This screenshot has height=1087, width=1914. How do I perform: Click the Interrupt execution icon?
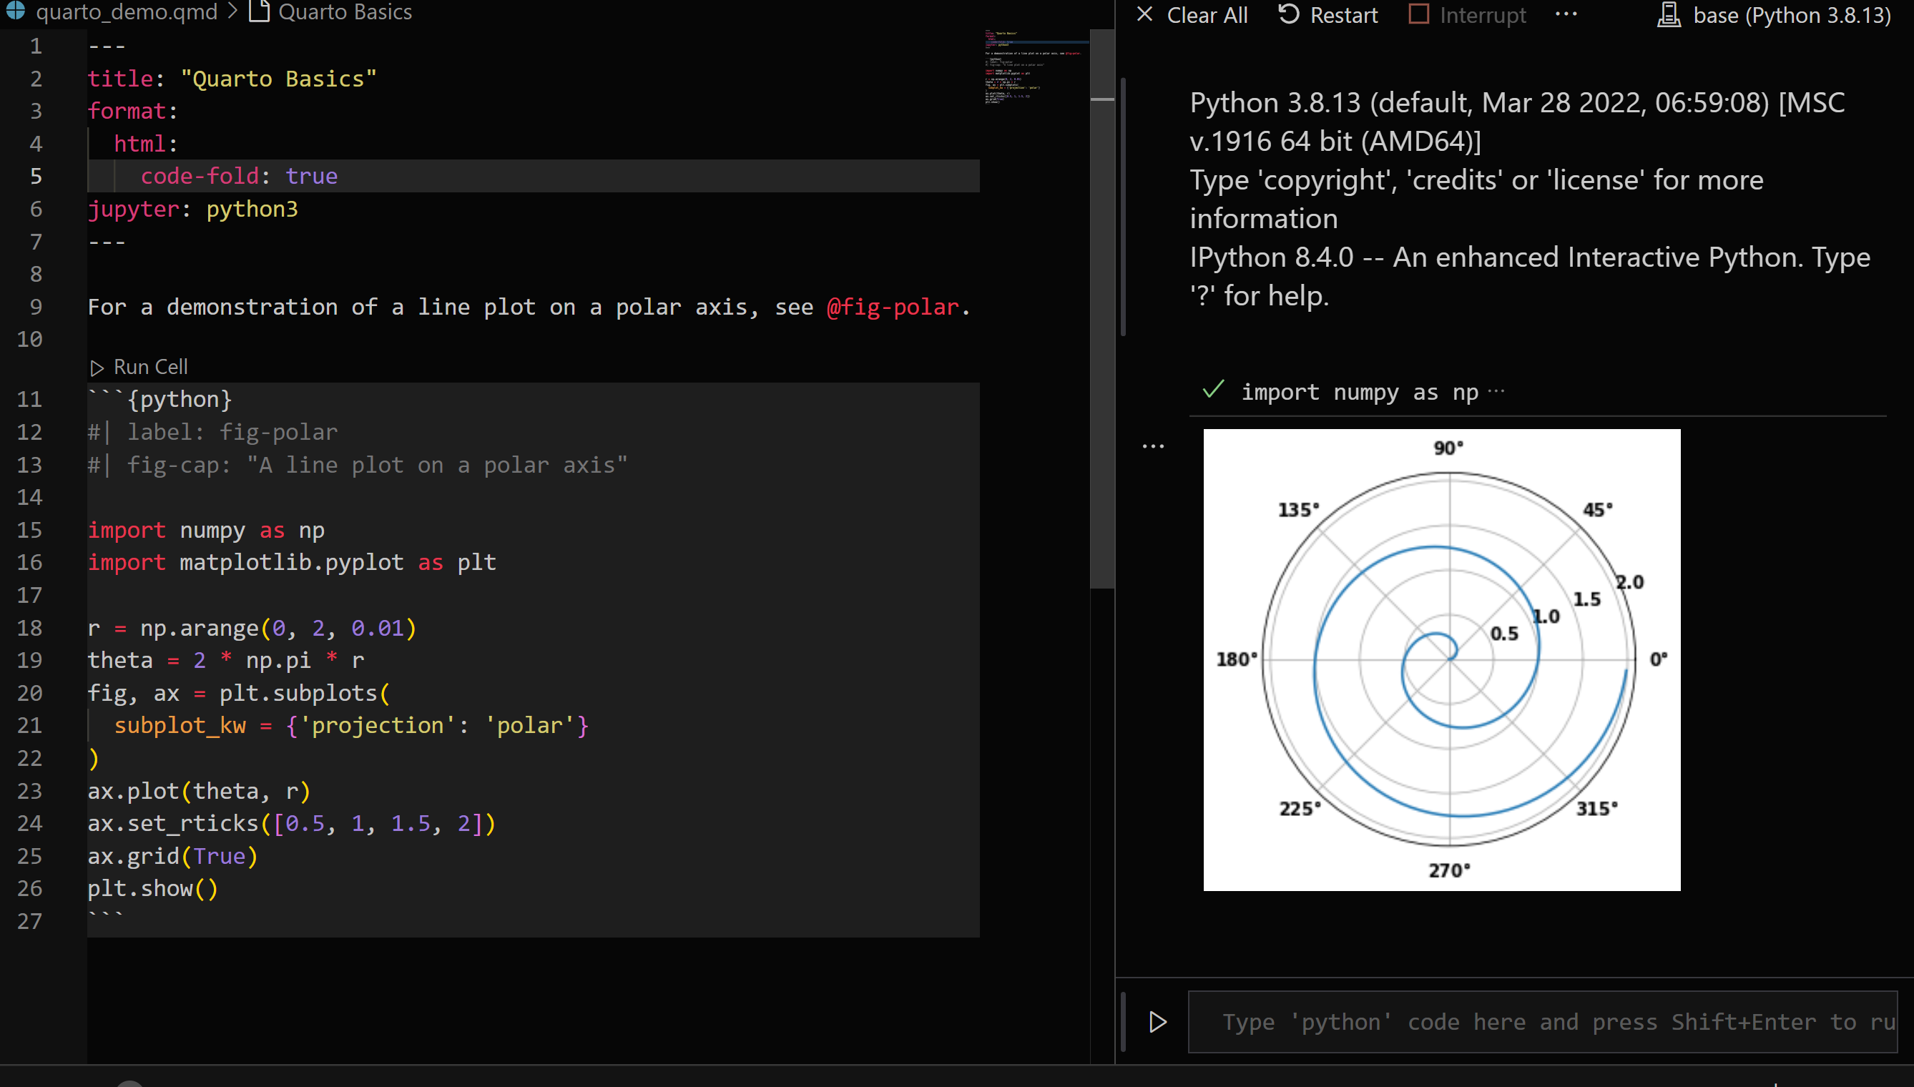coord(1418,14)
